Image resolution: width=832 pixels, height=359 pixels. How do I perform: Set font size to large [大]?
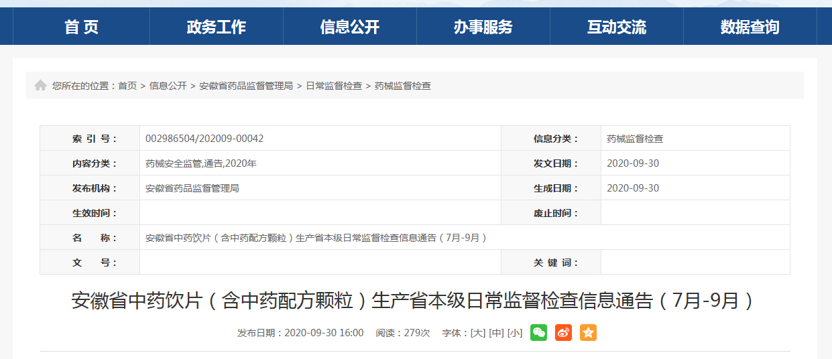478,333
